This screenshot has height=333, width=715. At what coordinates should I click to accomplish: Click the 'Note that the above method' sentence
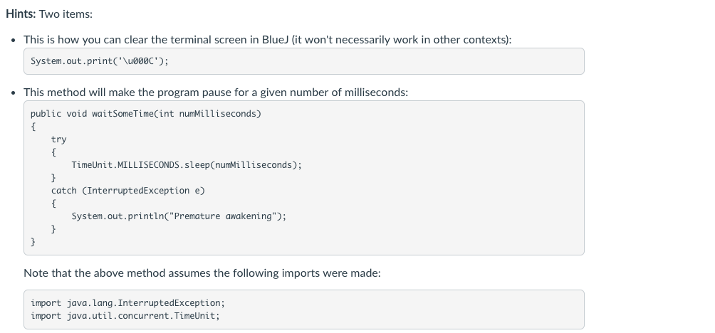202,273
